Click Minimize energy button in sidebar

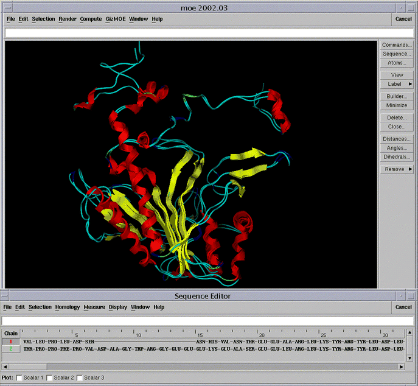tap(397, 105)
